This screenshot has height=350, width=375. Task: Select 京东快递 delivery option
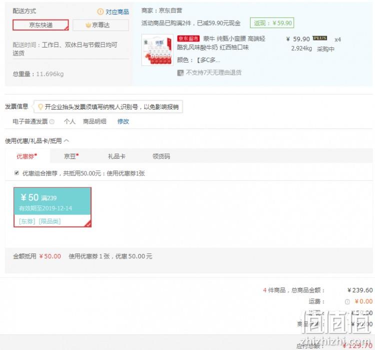click(x=40, y=25)
